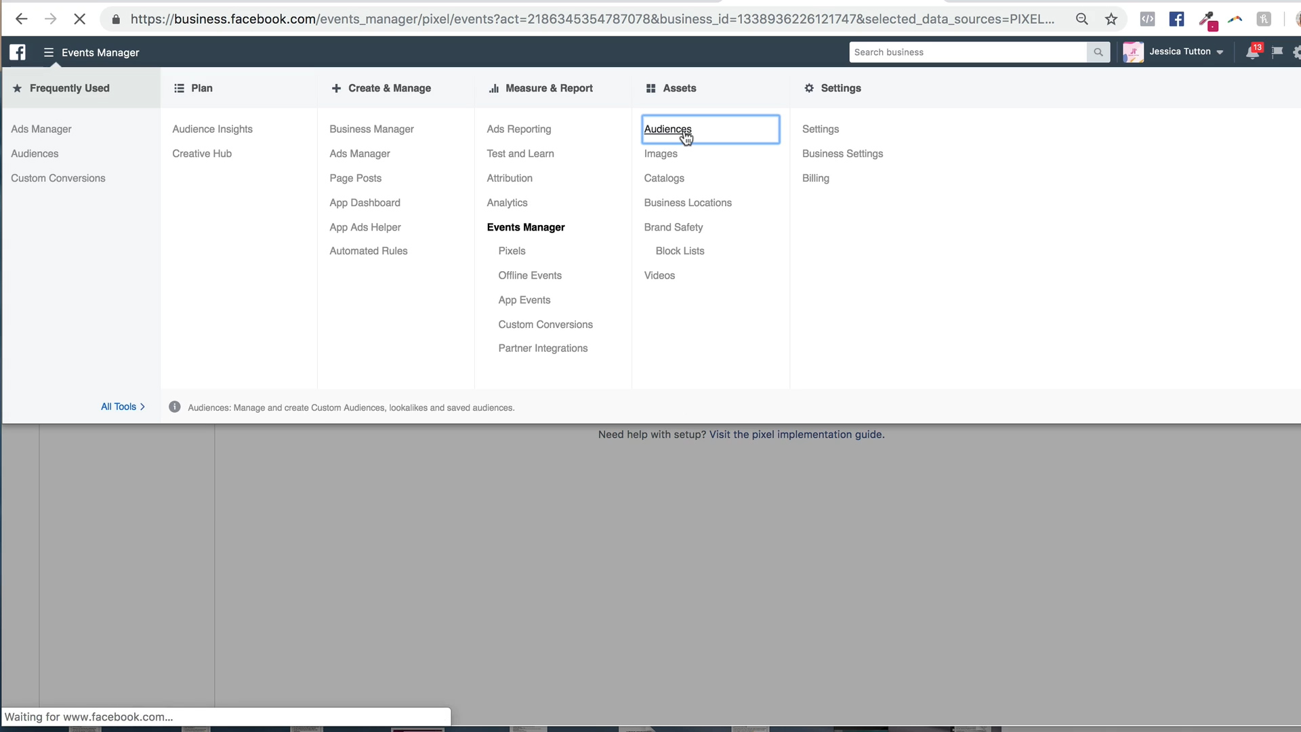Open Attribution
The height and width of the screenshot is (732, 1301).
coord(510,178)
